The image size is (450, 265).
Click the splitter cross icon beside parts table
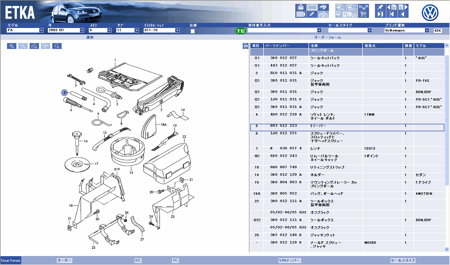click(x=245, y=46)
